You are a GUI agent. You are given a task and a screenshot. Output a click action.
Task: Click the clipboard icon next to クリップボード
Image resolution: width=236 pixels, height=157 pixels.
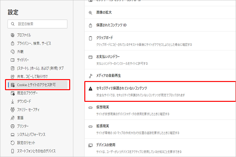tap(90, 38)
